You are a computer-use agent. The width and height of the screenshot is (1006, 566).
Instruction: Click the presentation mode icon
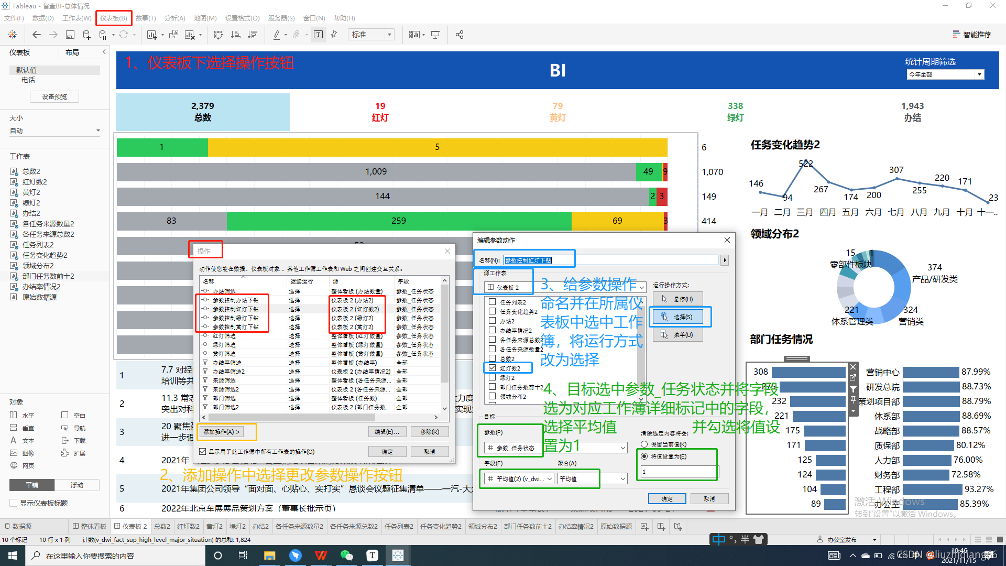(435, 35)
